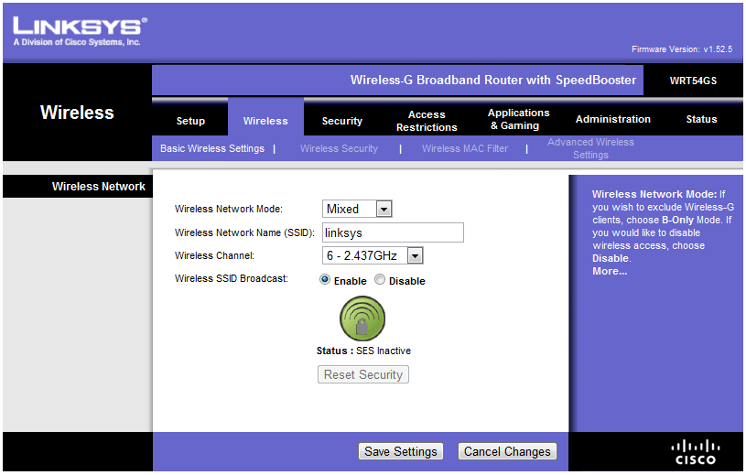Click the Status: SES Inactive text

[363, 351]
